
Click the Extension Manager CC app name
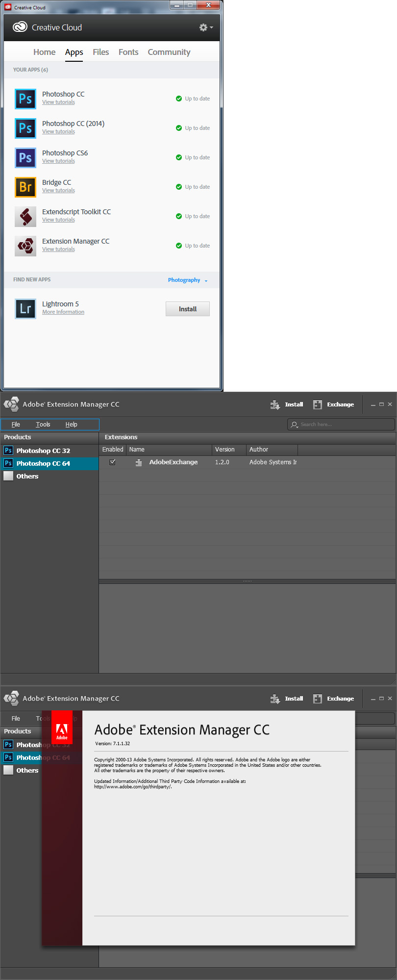click(x=76, y=241)
